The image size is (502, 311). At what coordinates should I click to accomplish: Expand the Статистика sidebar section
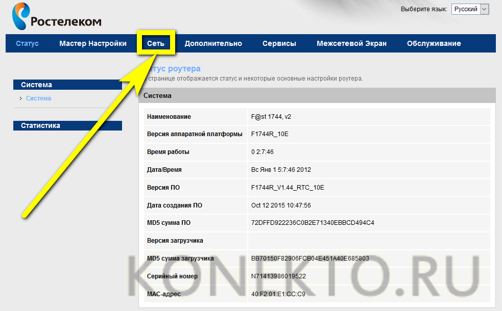(67, 125)
